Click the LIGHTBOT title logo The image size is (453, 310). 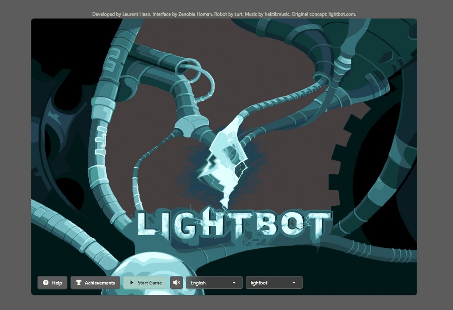(234, 225)
